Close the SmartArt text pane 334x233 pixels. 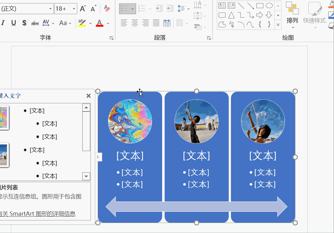tap(89, 96)
